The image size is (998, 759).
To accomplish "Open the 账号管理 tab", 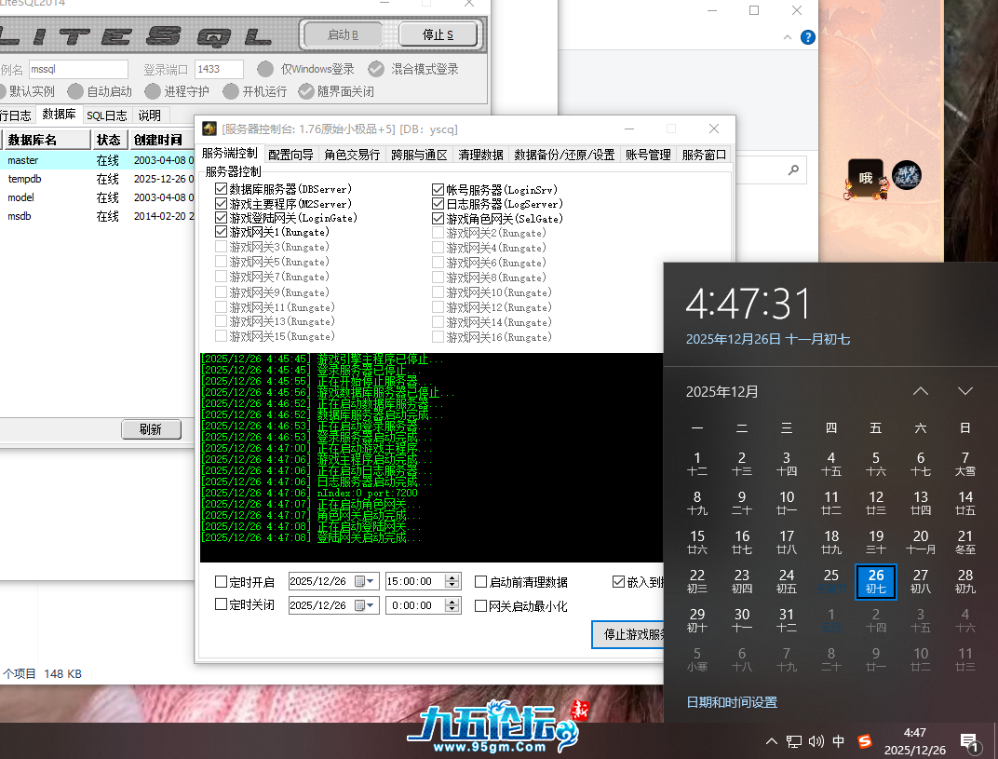I will pos(648,155).
